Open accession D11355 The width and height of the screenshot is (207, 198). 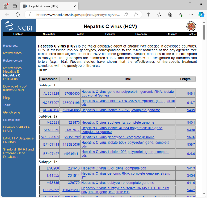click(x=53, y=175)
